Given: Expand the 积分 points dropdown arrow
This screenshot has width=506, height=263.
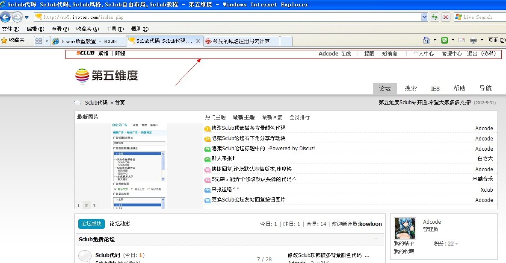Looking at the screenshot, I should pyautogui.click(x=457, y=244).
